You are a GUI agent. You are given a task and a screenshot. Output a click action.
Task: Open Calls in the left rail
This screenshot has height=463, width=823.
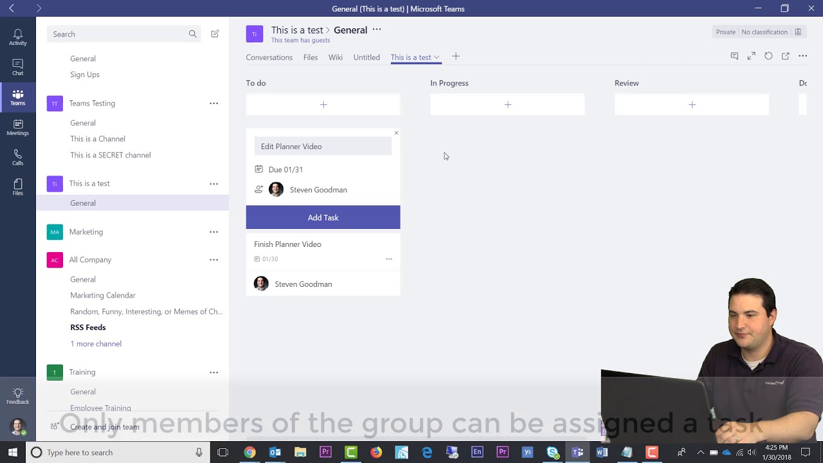click(17, 158)
